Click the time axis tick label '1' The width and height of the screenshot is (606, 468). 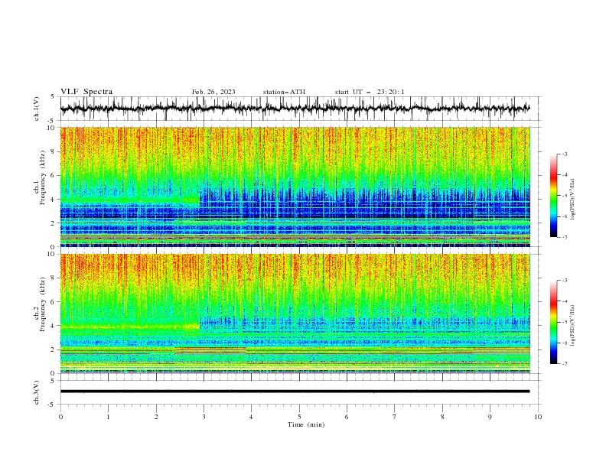click(108, 417)
